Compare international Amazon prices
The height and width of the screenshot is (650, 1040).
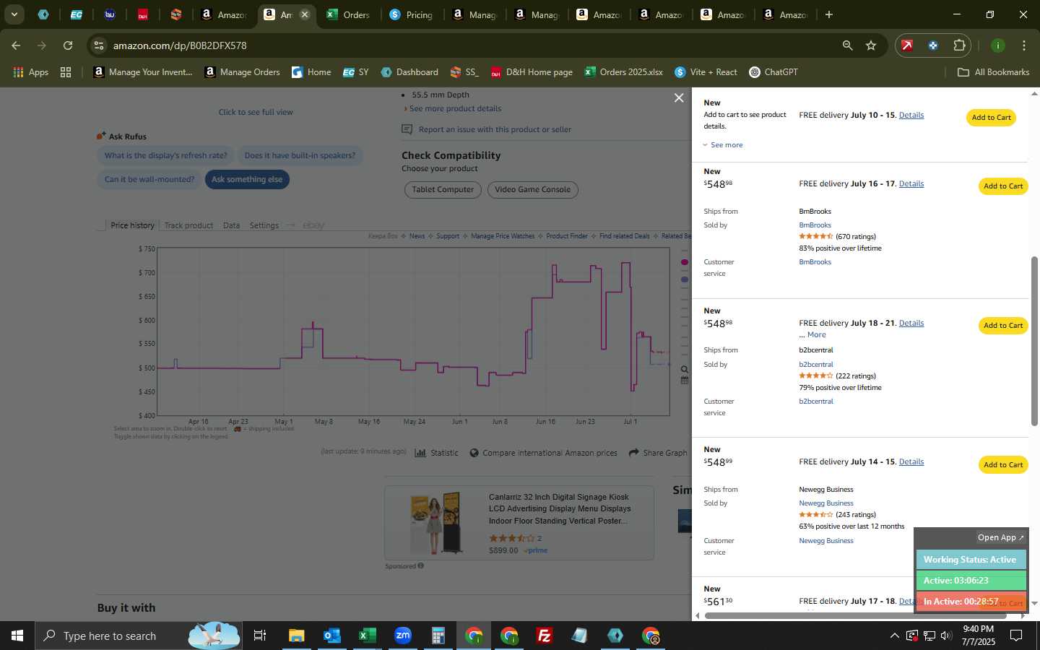(x=550, y=453)
